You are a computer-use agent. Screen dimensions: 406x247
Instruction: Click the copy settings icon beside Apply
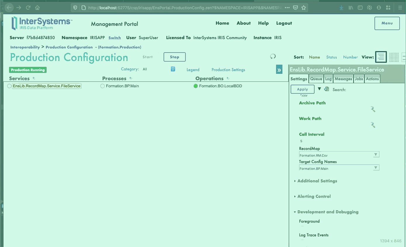tap(327, 88)
